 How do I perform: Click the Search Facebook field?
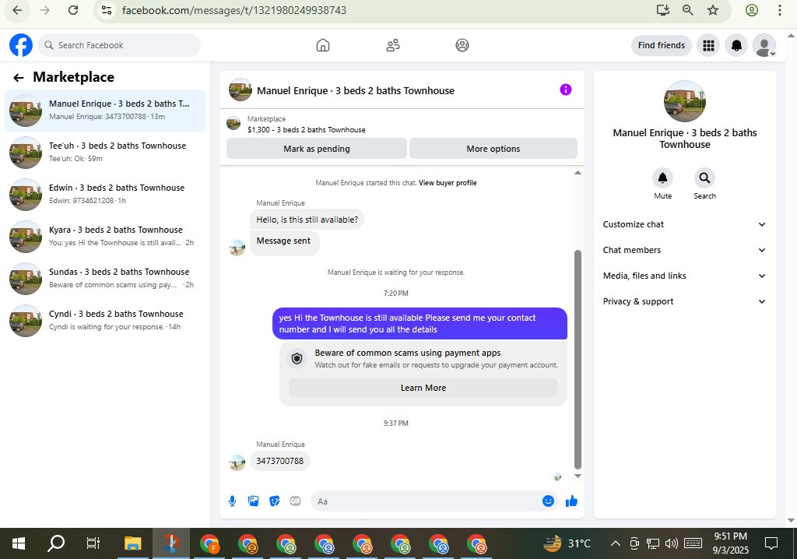[119, 45]
